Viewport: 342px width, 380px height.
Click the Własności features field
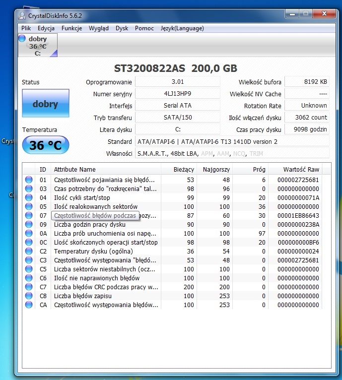(232, 153)
